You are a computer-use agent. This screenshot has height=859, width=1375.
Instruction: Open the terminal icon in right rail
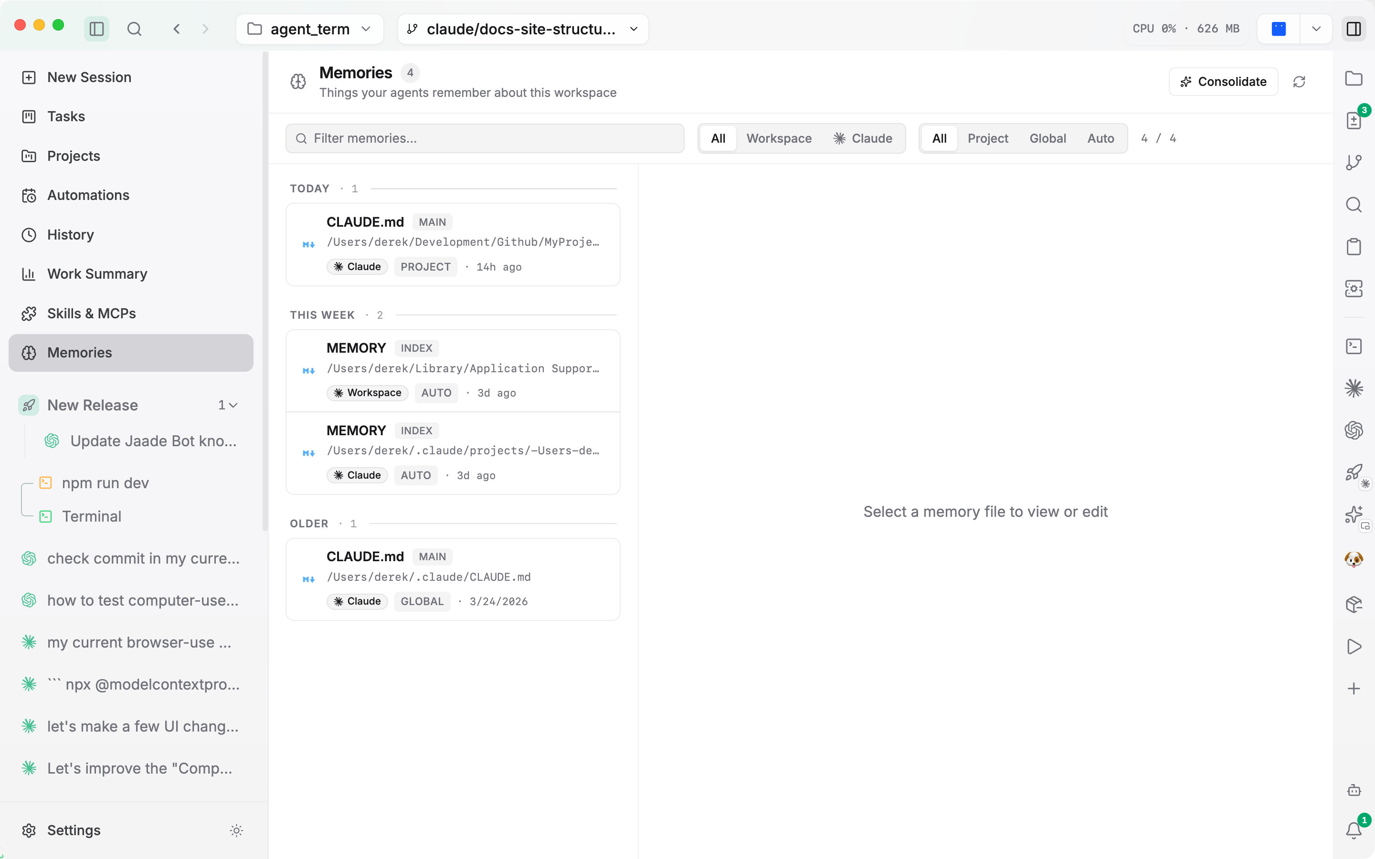(x=1354, y=346)
